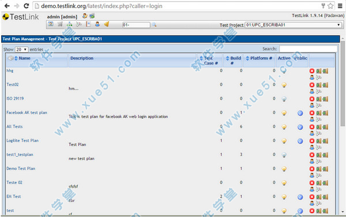Open My Settings icon beside admin name
The image size is (346, 217).
(x=85, y=16)
